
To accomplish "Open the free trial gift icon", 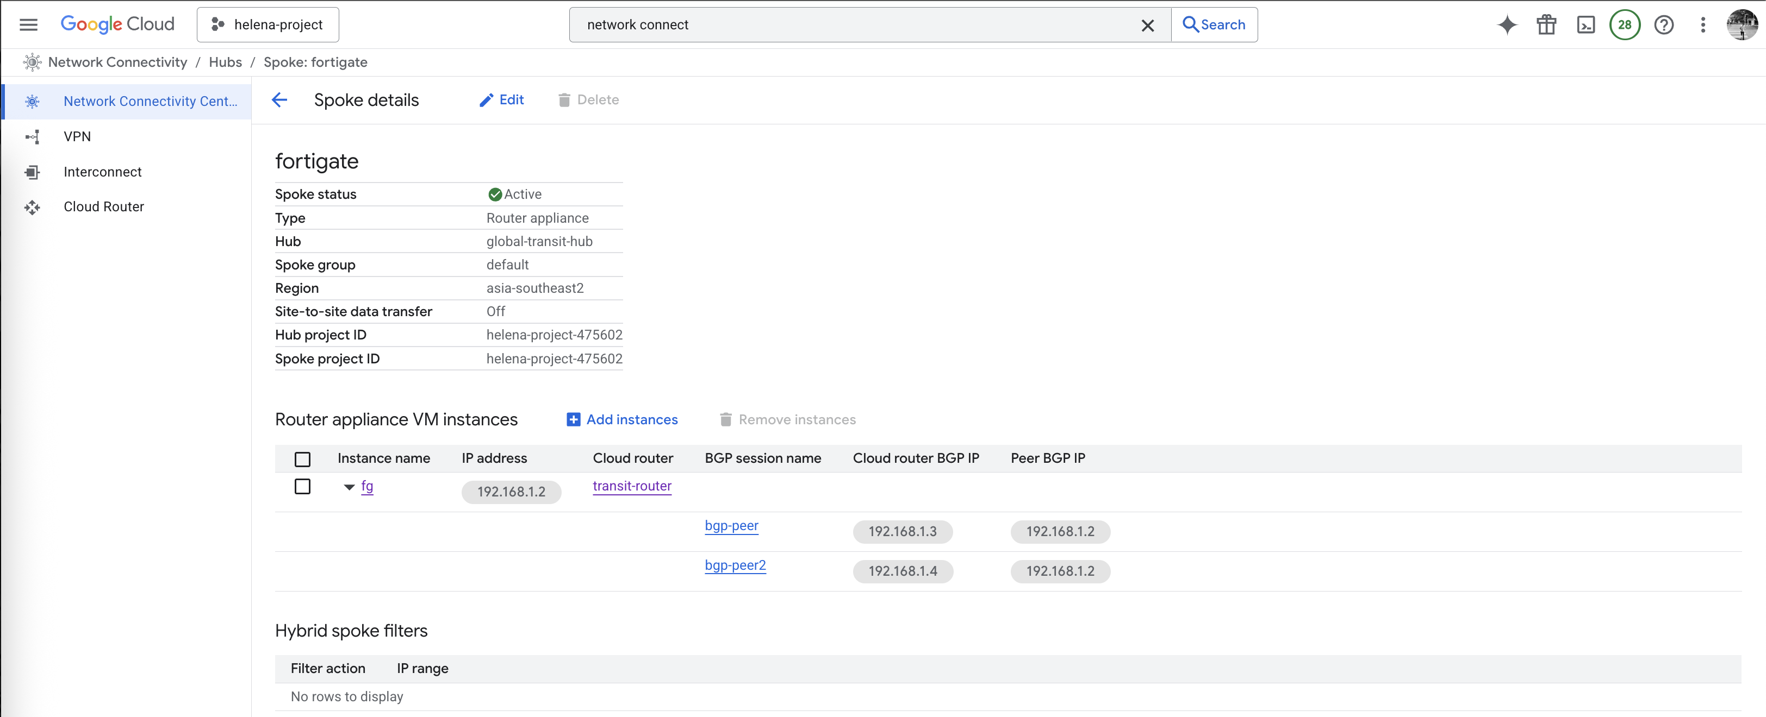I will (x=1546, y=24).
